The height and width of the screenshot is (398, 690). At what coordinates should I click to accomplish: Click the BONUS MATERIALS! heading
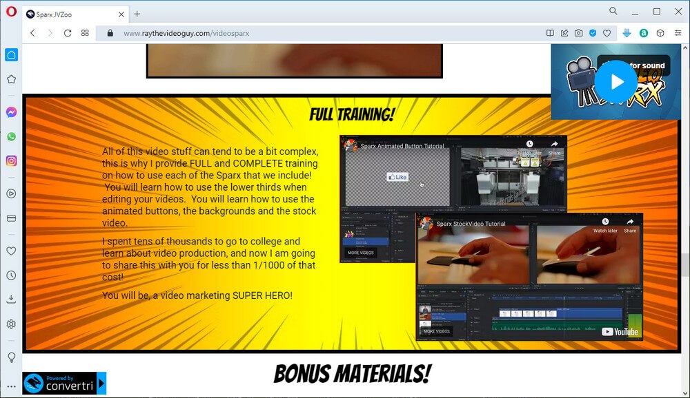coord(352,374)
